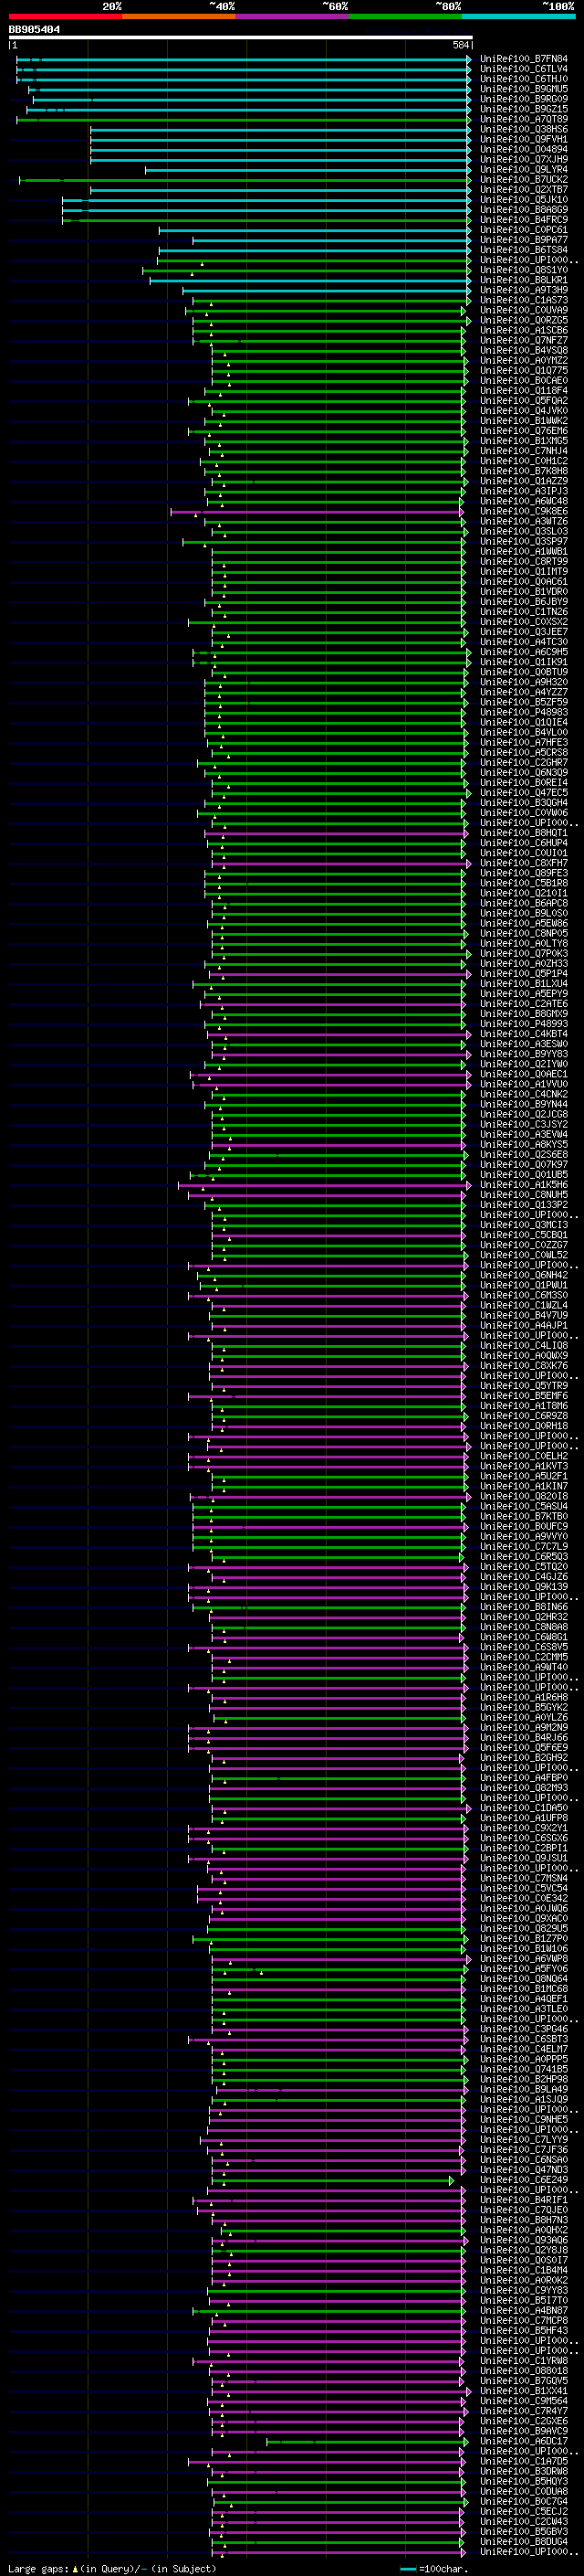Click the query end position 584
Image resolution: width=584 pixels, height=2576 pixels.
(x=460, y=45)
